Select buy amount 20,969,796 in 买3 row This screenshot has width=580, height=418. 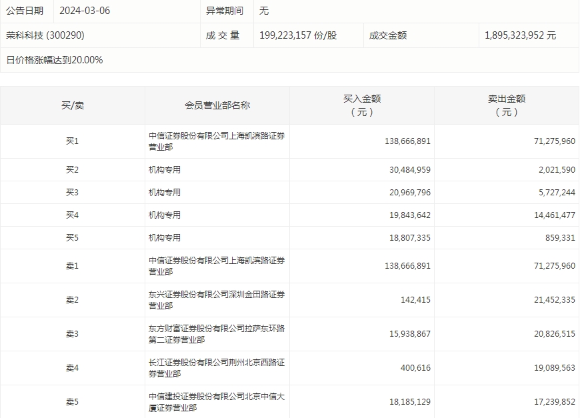pos(407,193)
